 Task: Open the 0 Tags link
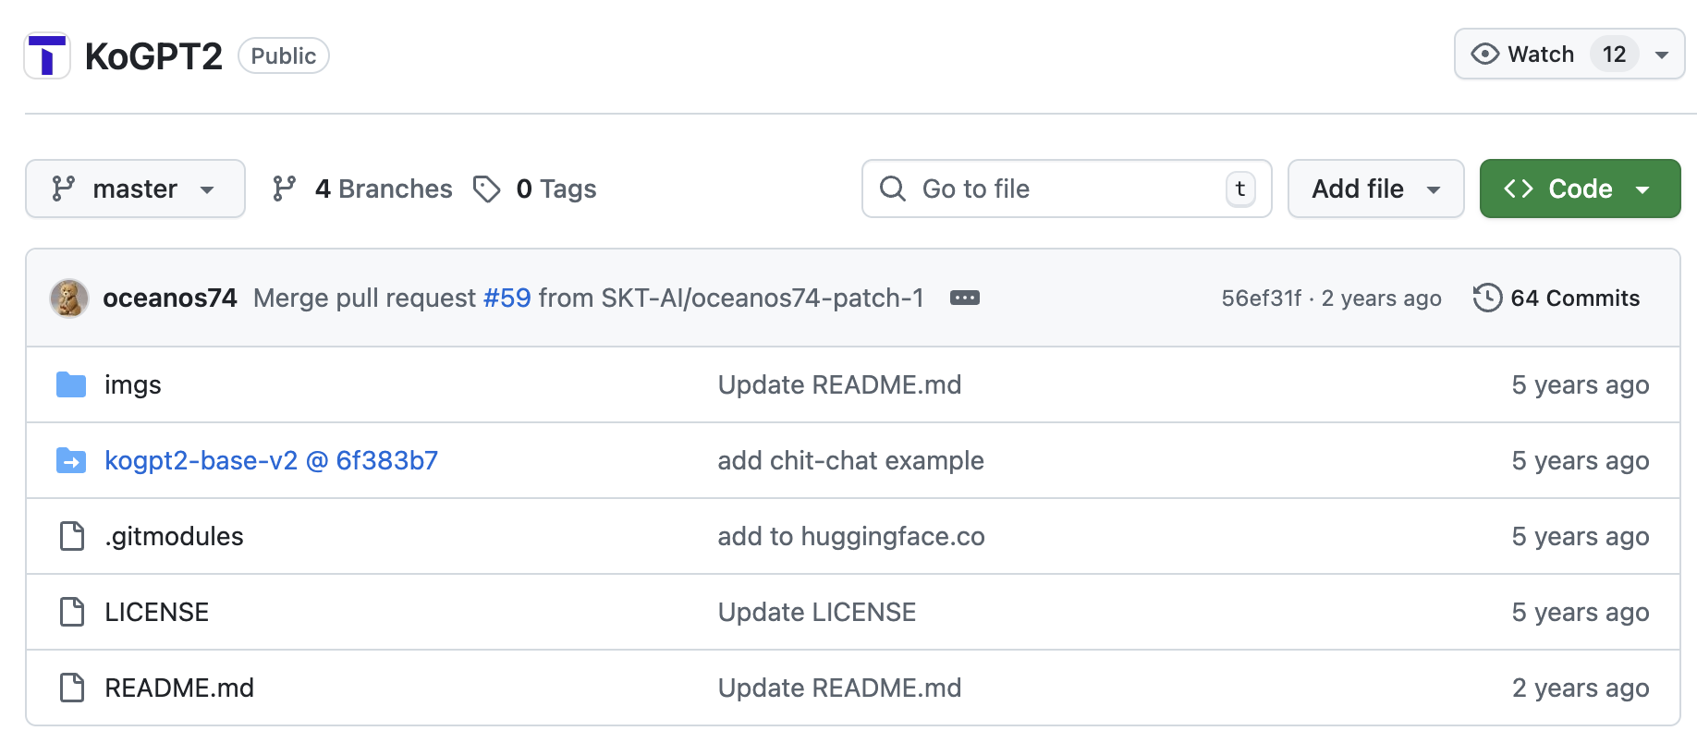tap(556, 189)
